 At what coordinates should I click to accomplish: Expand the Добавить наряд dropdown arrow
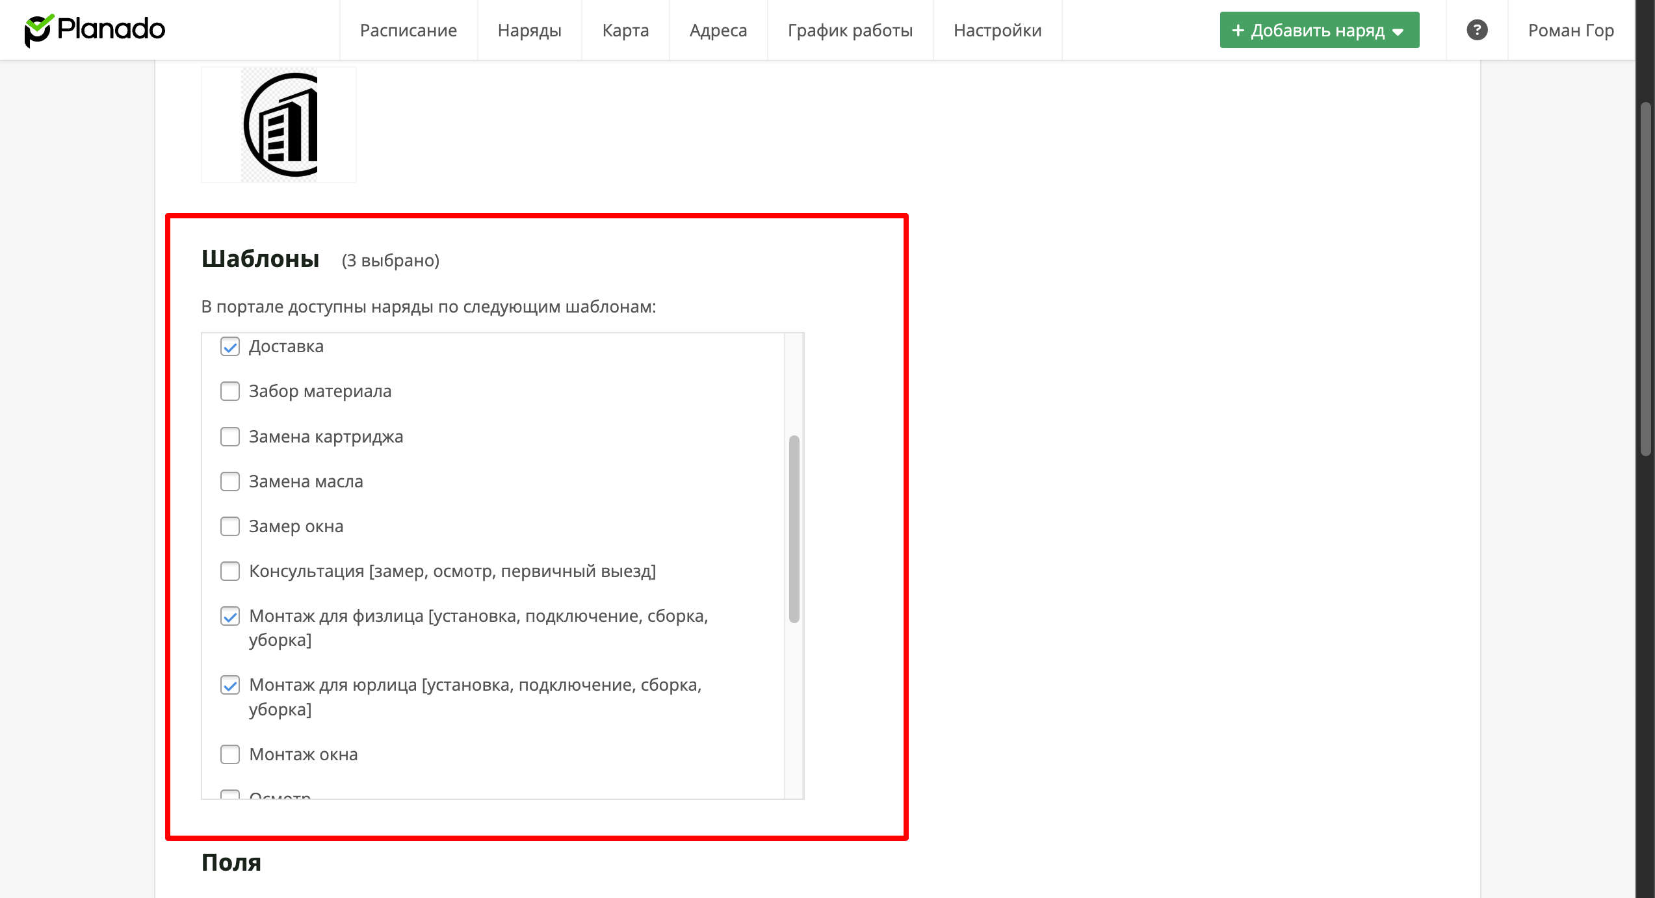[x=1399, y=32]
